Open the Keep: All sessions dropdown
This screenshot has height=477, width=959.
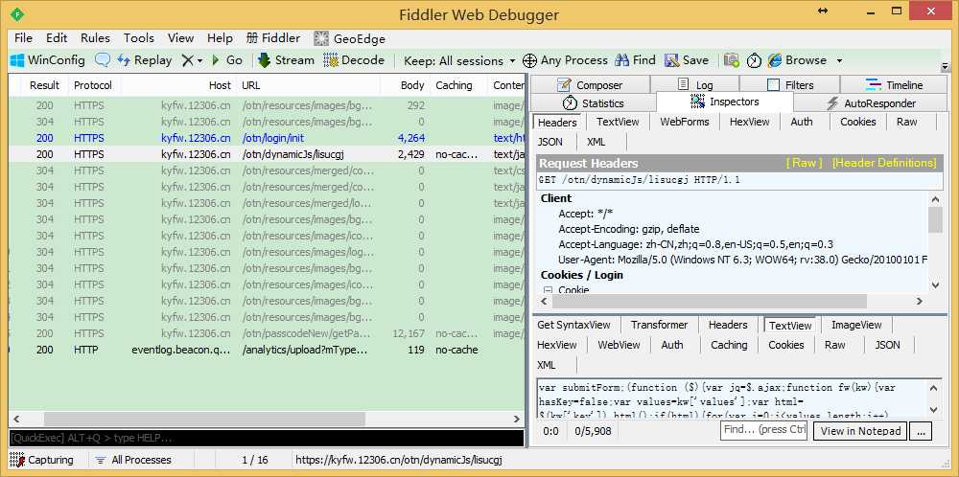pyautogui.click(x=460, y=60)
